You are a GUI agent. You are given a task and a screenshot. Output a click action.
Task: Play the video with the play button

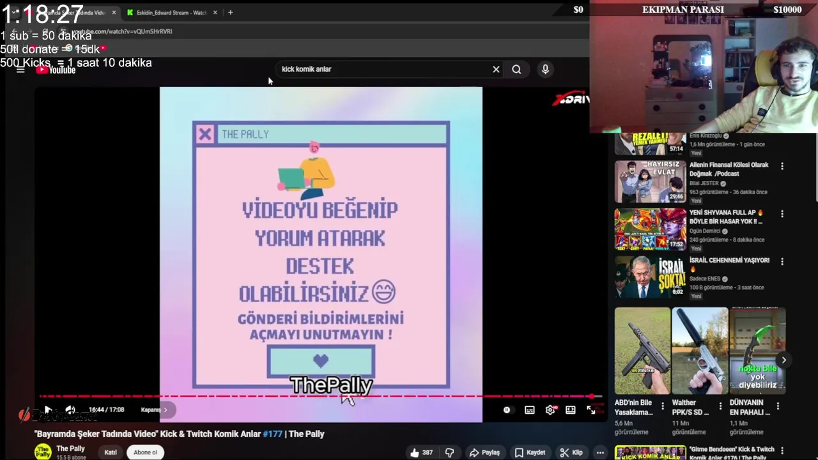click(x=48, y=410)
